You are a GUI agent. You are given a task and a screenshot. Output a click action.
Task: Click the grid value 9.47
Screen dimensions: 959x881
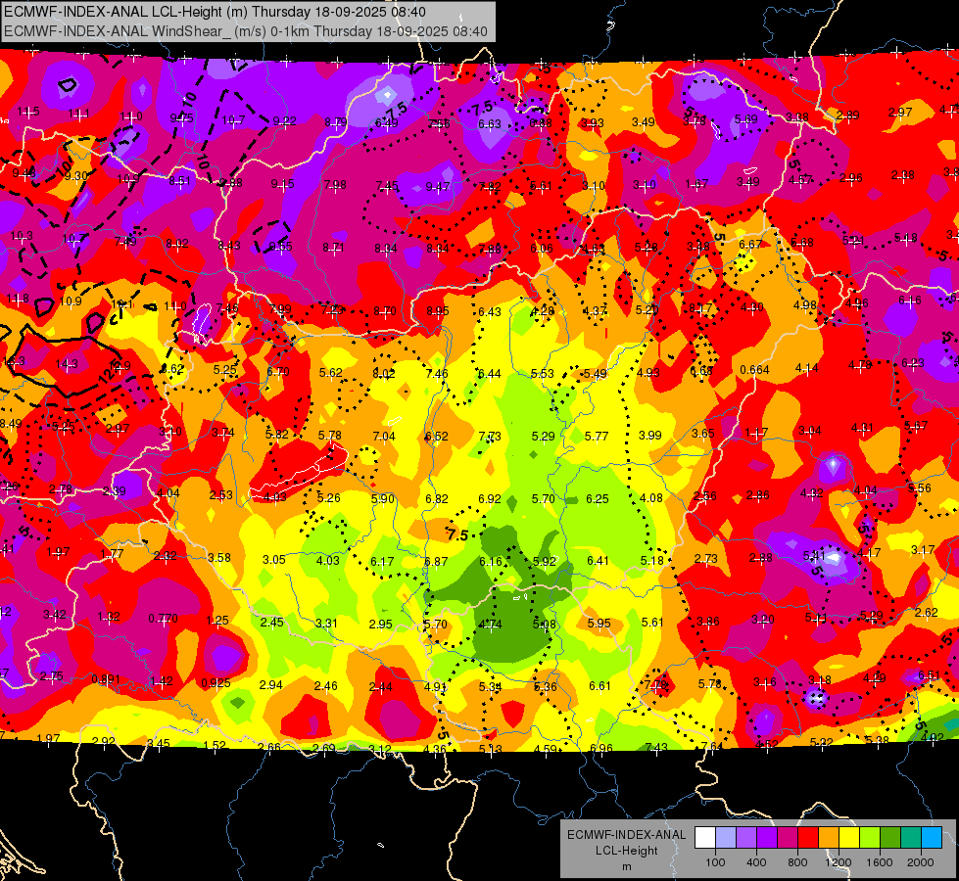438,186
